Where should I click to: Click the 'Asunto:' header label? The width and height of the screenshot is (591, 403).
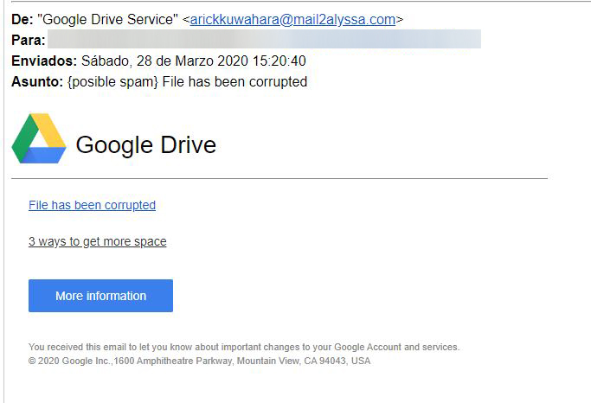tap(37, 81)
